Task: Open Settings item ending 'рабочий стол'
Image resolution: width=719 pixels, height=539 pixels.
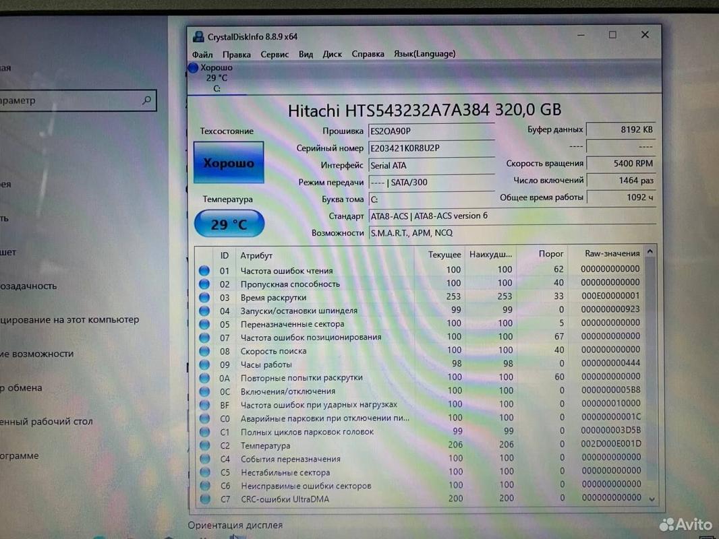Action: click(47, 422)
